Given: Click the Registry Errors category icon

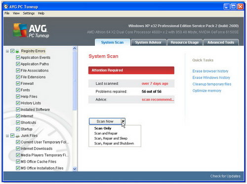Looking at the screenshot, I should tap(17, 51).
